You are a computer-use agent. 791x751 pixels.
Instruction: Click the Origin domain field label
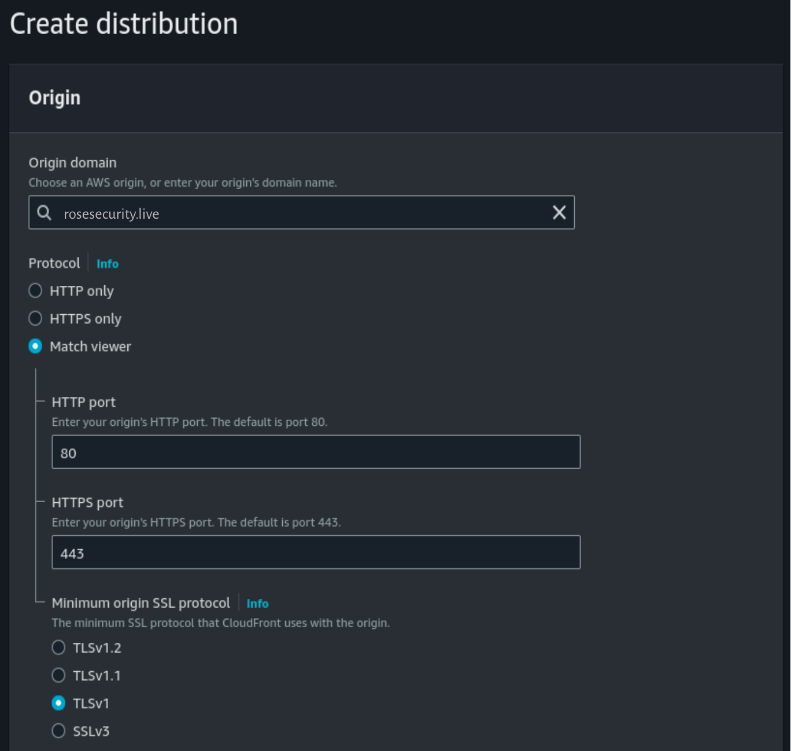click(x=73, y=163)
